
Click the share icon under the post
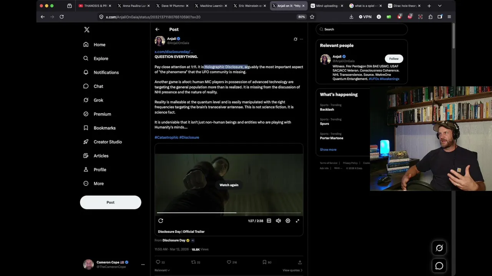(x=300, y=262)
